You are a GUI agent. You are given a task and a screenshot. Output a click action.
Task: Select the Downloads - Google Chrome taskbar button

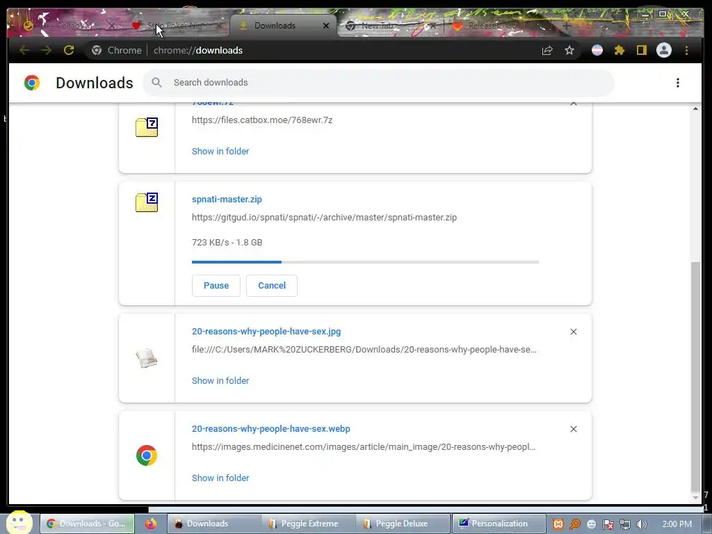click(x=87, y=524)
